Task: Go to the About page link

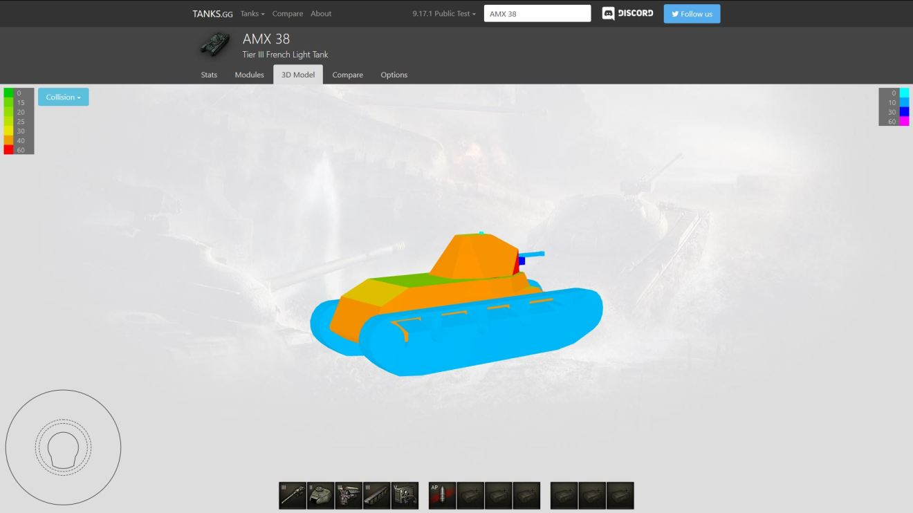Action: (x=320, y=14)
